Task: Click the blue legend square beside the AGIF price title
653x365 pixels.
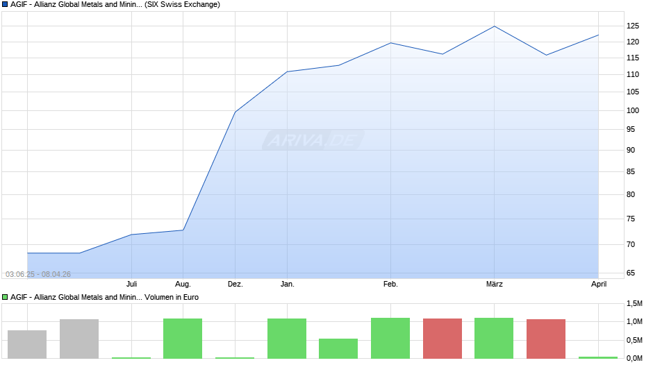Action: (5, 5)
